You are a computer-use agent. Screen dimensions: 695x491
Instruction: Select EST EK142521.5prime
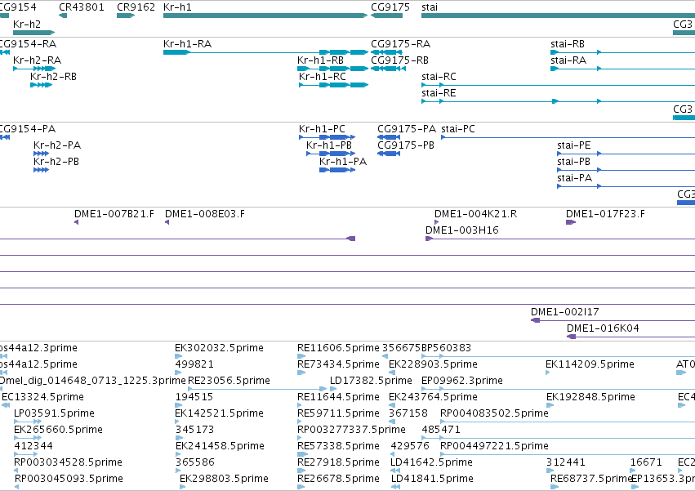coord(179,422)
